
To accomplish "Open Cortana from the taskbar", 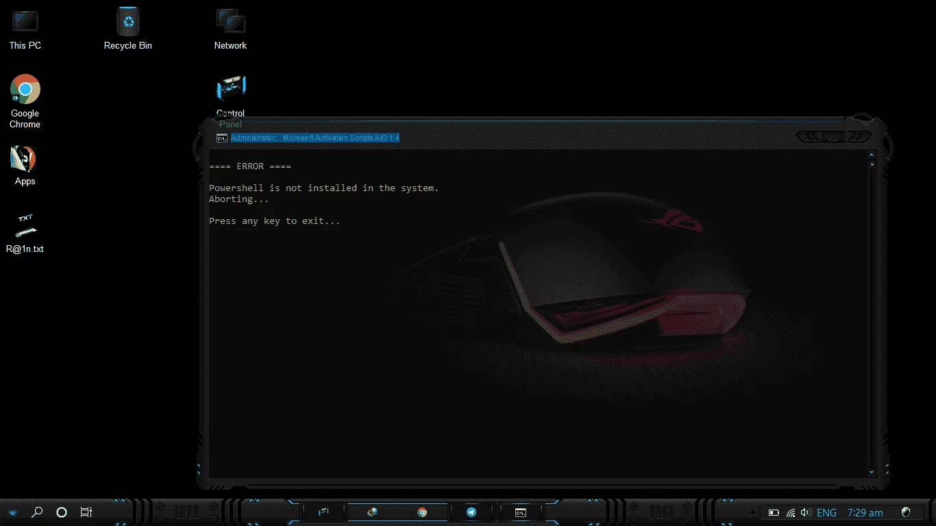I will 62,512.
